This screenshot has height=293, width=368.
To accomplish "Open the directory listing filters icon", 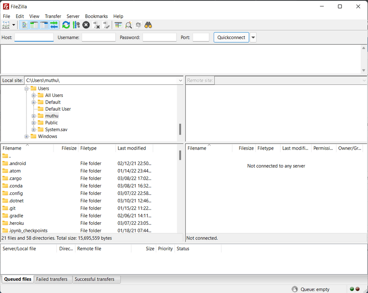I will coord(118,25).
